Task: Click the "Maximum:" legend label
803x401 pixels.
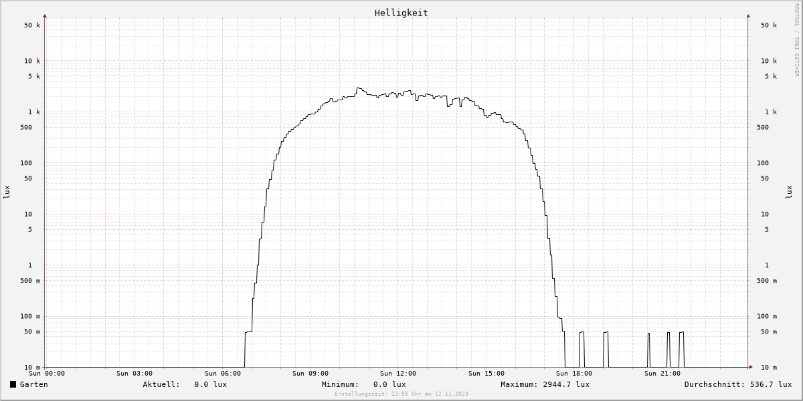Action: 519,384
